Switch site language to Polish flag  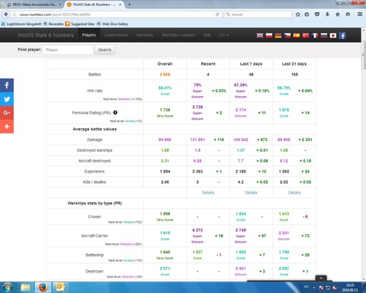click(x=269, y=35)
